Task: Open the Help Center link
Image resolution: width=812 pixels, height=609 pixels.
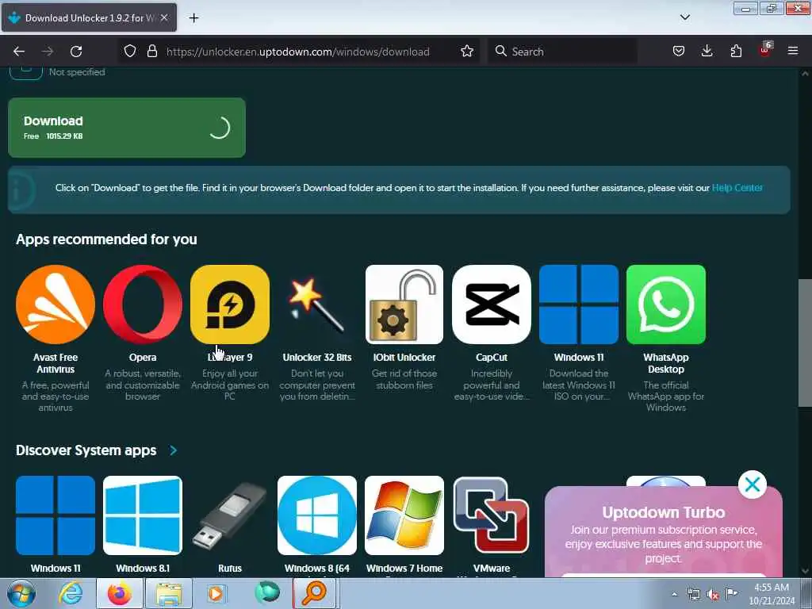Action: tap(737, 188)
